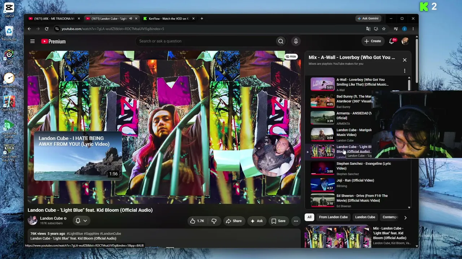This screenshot has width=462, height=259.
Task: Click the video title text
Action: pyautogui.click(x=90, y=210)
